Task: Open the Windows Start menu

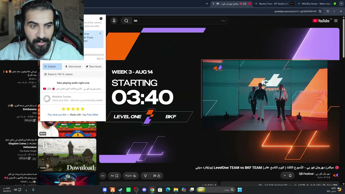Action: (240, 190)
